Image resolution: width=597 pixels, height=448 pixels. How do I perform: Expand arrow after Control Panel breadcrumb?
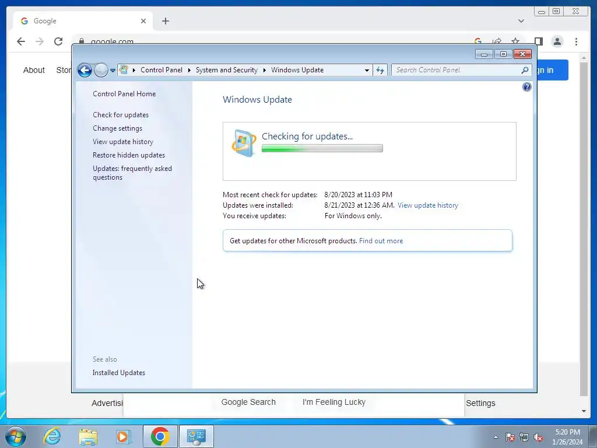tap(189, 70)
